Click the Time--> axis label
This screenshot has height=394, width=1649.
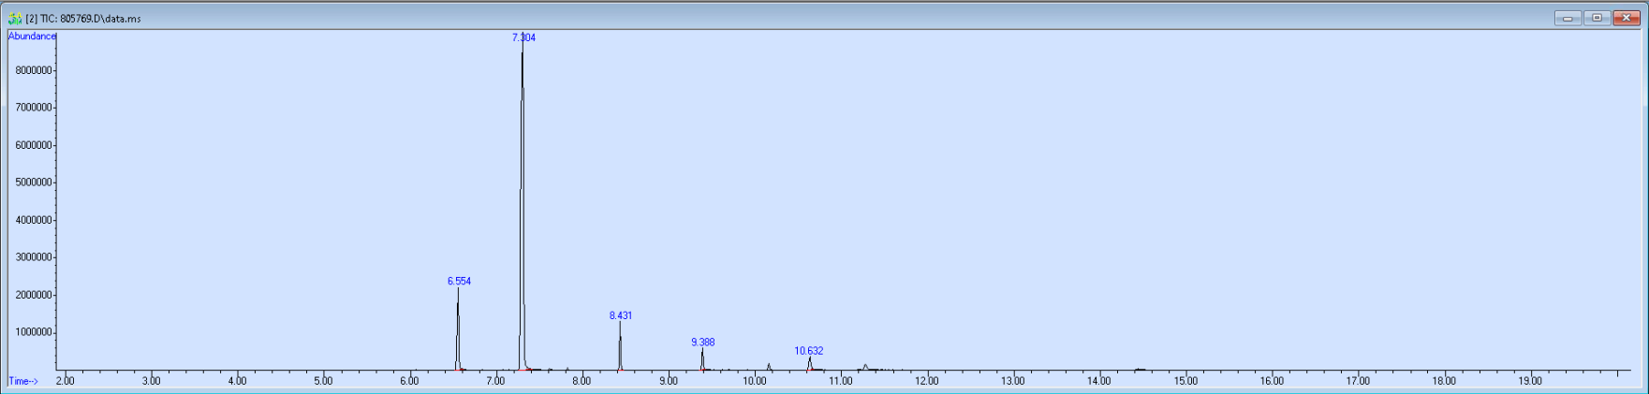click(23, 381)
